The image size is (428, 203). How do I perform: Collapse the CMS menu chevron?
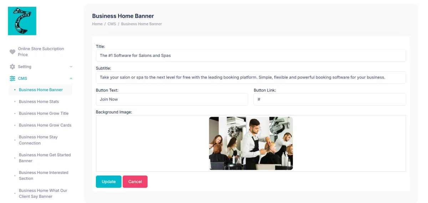[71, 78]
